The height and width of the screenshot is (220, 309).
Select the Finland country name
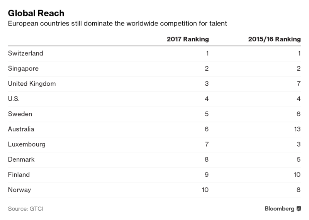pos(19,175)
